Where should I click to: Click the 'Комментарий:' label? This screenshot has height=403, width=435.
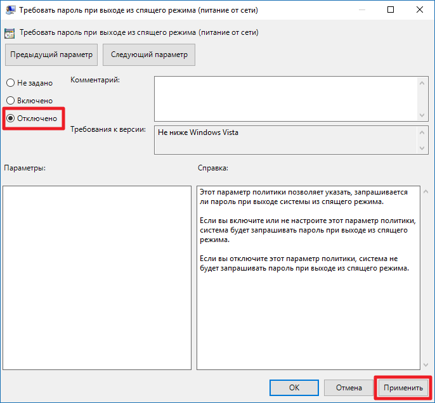95,80
